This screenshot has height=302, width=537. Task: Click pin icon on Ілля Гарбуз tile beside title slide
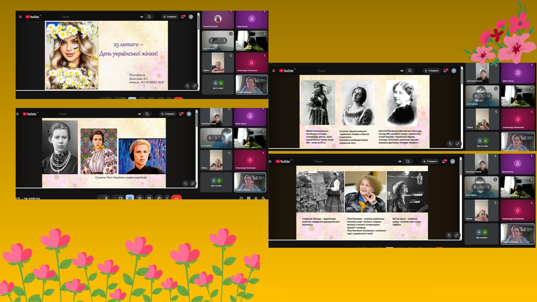[211, 41]
